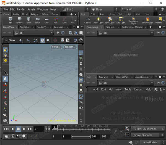Viewport: 166px width, 145px height.
Task: Create a Box from the shelf
Action: 11,20
